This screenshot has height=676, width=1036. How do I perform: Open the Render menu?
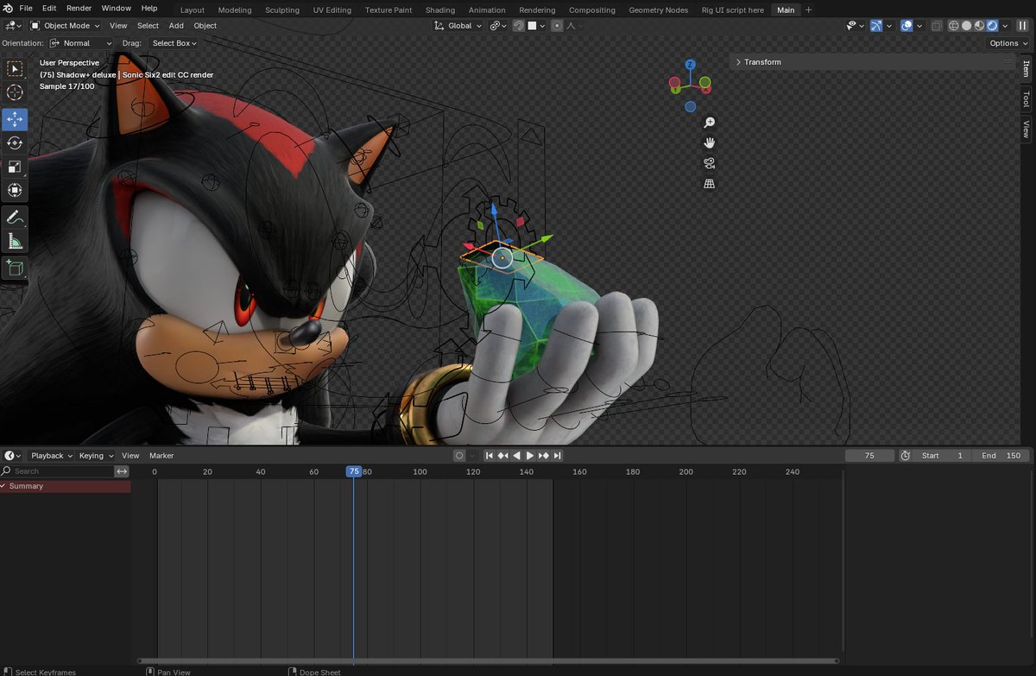click(x=79, y=9)
